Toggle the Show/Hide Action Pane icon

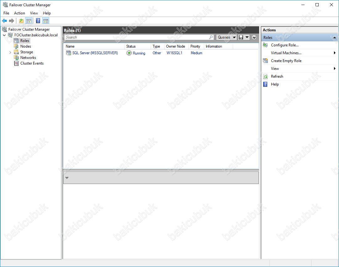(46, 21)
